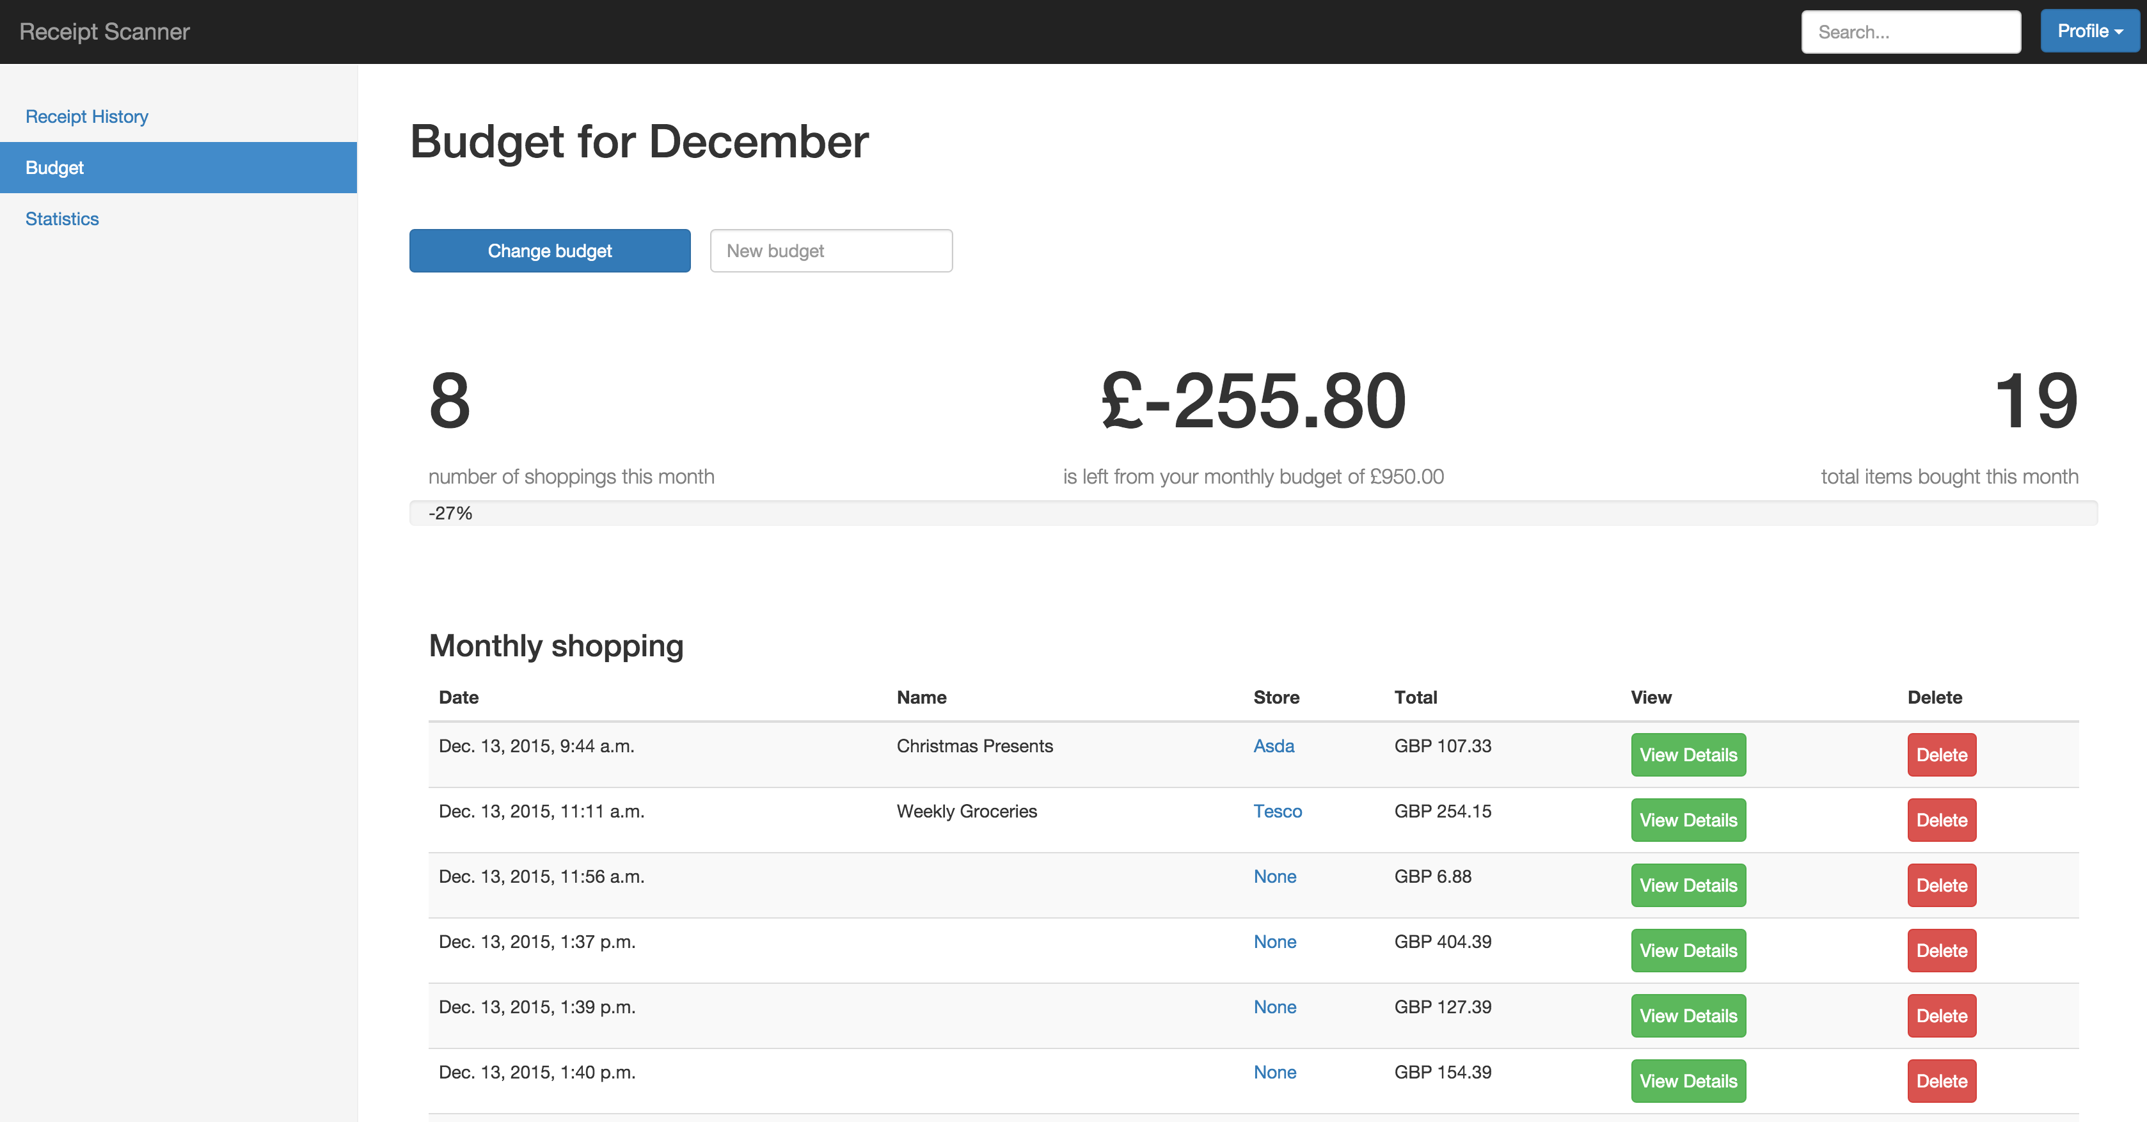Open the Asda store link
2147x1122 pixels.
[1272, 746]
